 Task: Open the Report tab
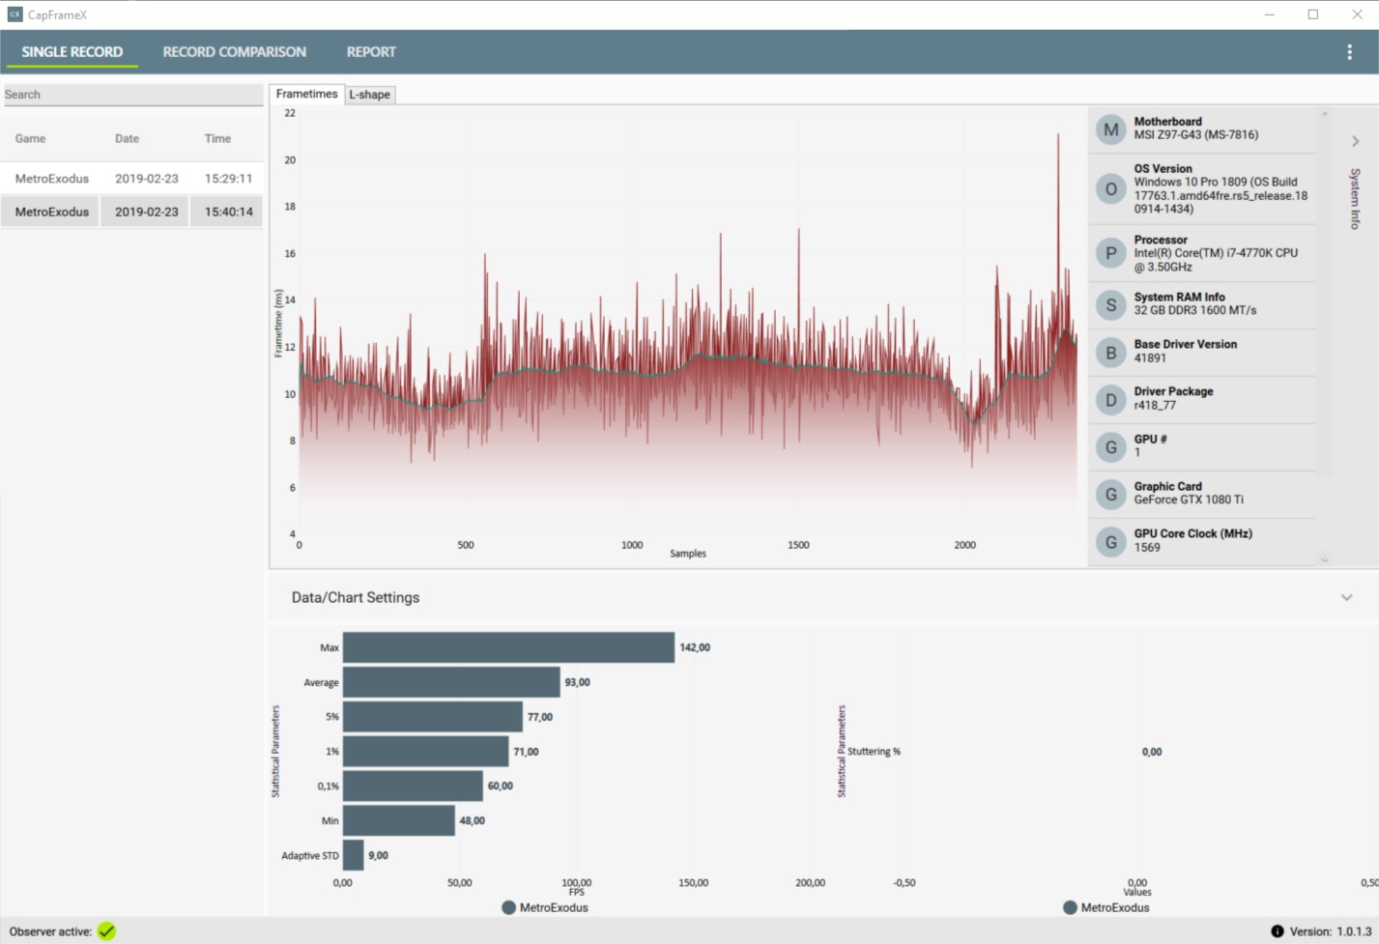pyautogui.click(x=371, y=52)
